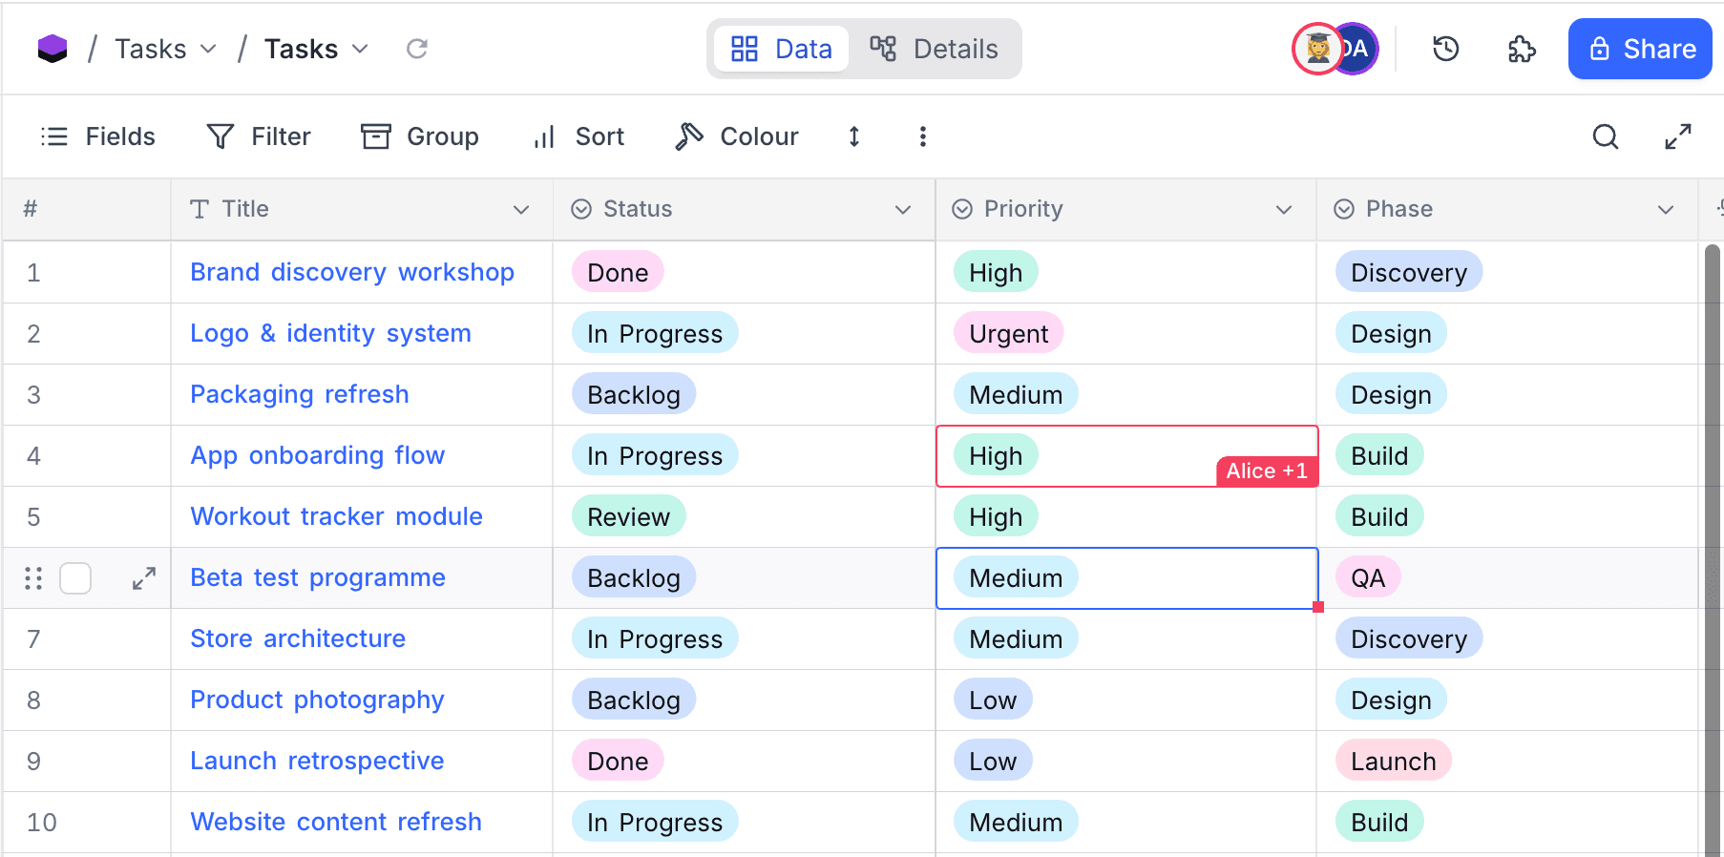The width and height of the screenshot is (1724, 857).
Task: Click the blue Share button
Action: coord(1640,49)
